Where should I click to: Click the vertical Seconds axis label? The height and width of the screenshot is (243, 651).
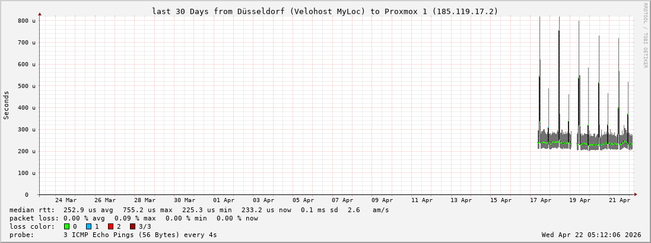(7, 105)
